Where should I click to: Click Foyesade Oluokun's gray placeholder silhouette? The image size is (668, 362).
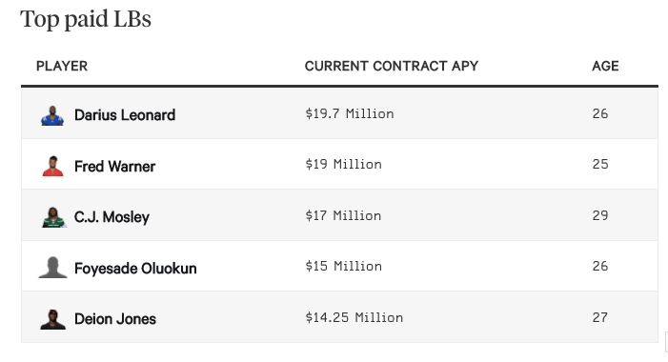coord(52,268)
